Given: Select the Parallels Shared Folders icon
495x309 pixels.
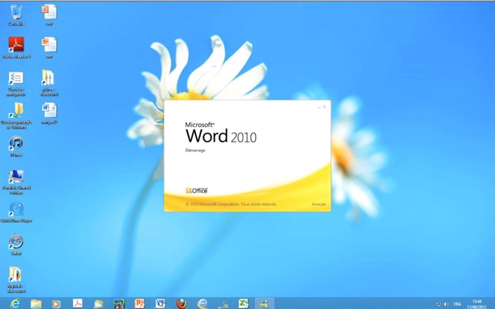Looking at the screenshot, I should pyautogui.click(x=16, y=181).
